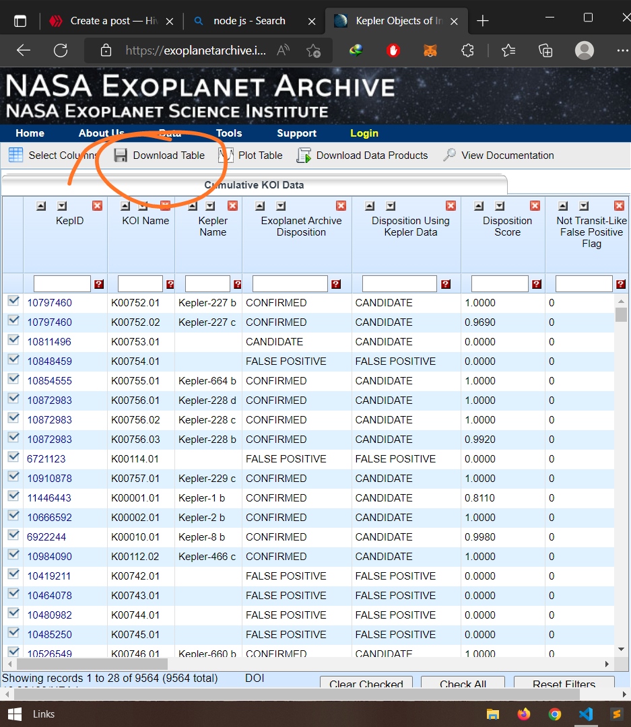Remove the KepID column
Viewport: 631px width, 727px height.
(97, 206)
